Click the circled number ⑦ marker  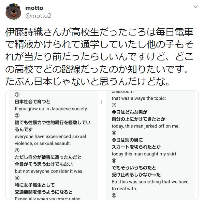pyautogui.click(x=114, y=105)
